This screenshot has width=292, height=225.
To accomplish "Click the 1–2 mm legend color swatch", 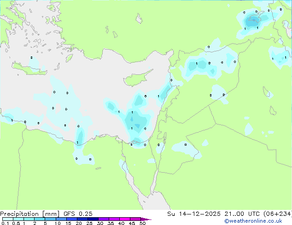I will click(29, 219).
